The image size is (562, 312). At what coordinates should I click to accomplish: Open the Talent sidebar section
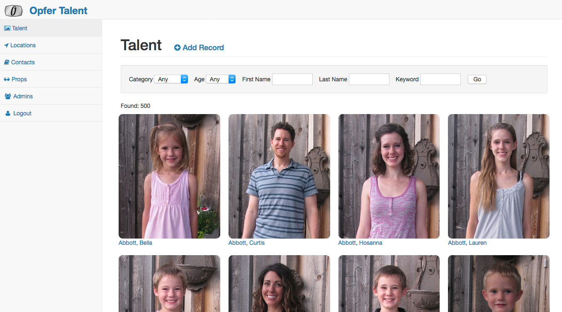[51, 28]
